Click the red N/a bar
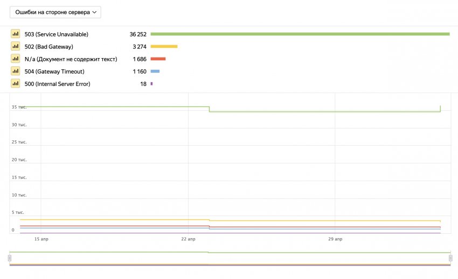458x279 pixels. coord(158,59)
